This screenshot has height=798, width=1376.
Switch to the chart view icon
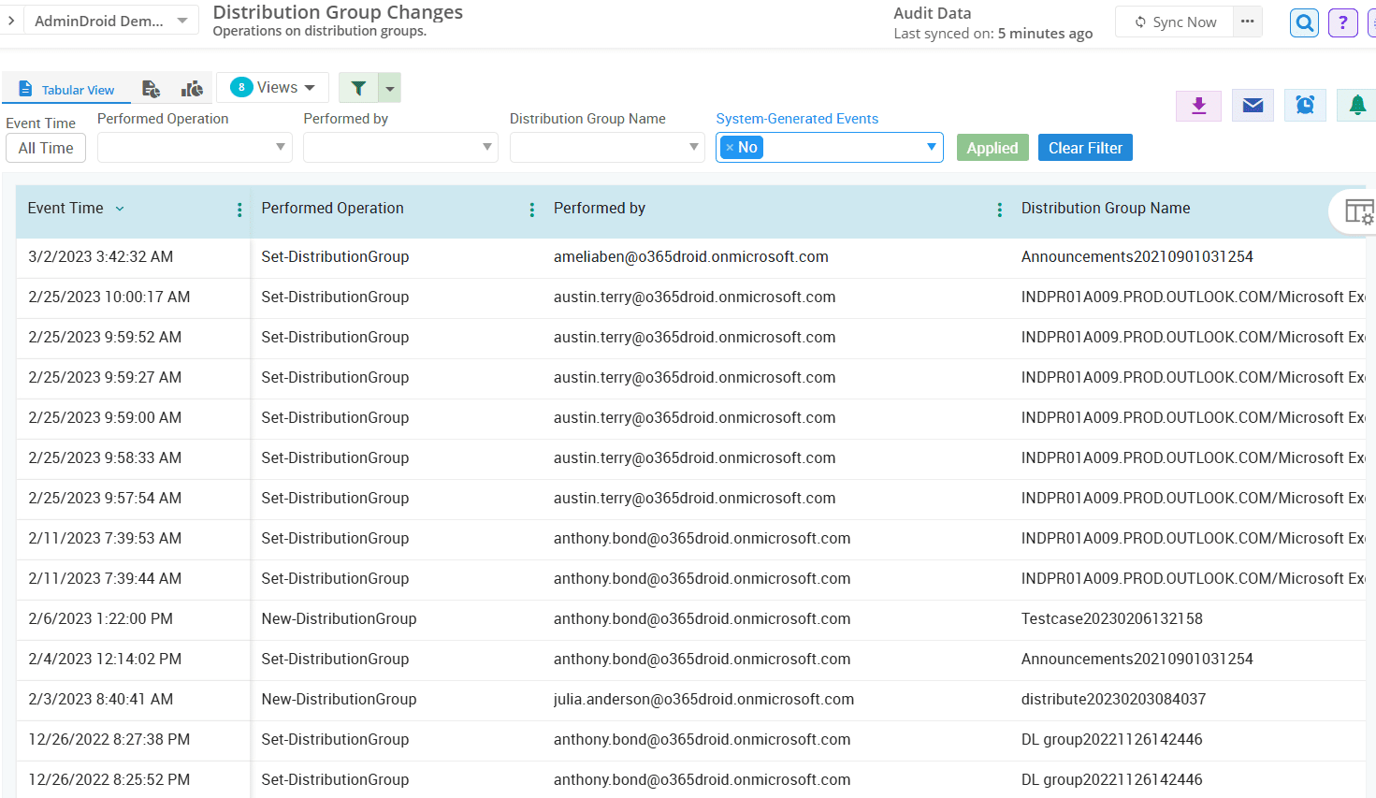coord(192,87)
